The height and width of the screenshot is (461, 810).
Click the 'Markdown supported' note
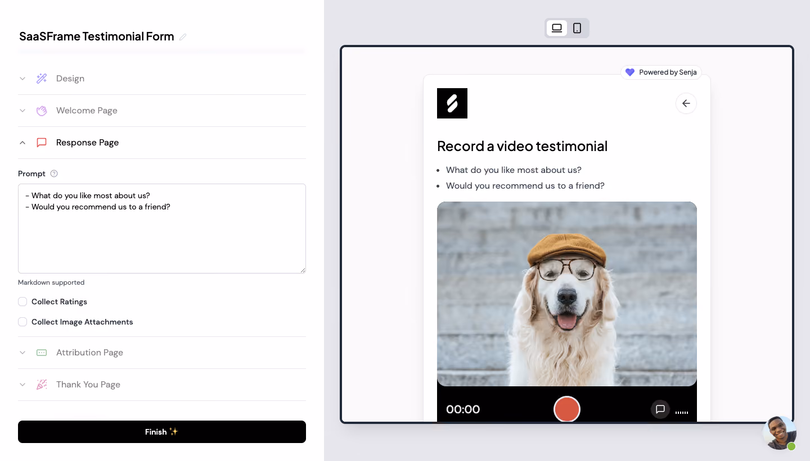51,282
